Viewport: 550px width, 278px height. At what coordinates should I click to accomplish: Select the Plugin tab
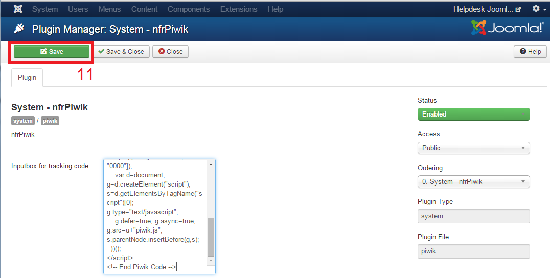(27, 78)
